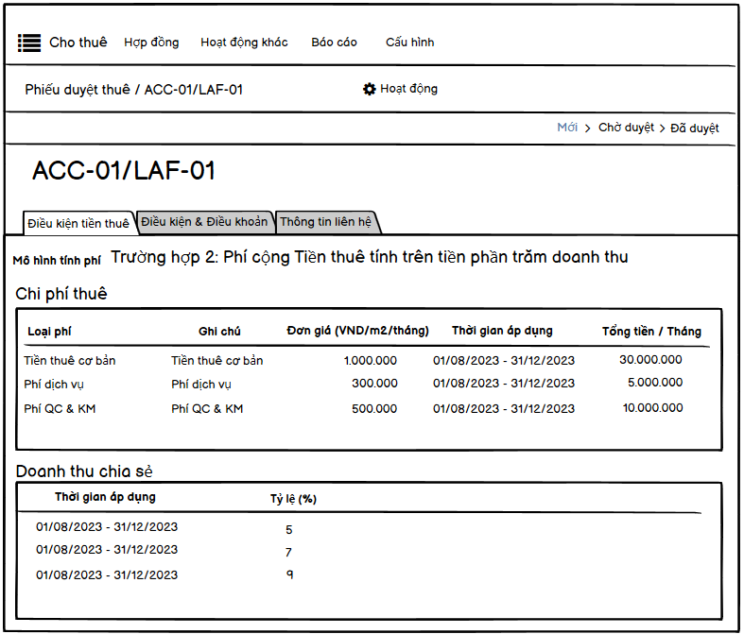Click date range in Phí dịch vụ row
This screenshot has height=634, width=744.
(x=504, y=384)
